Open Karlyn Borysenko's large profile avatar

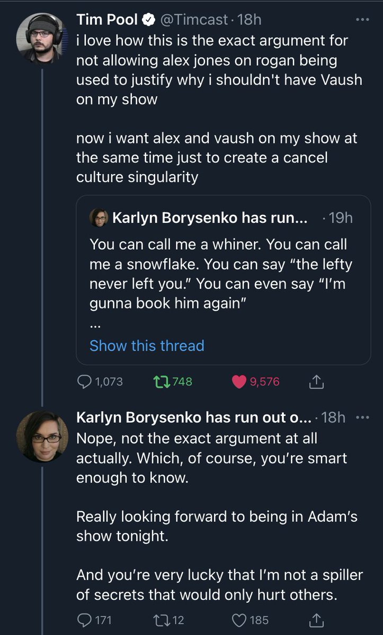[x=42, y=436]
